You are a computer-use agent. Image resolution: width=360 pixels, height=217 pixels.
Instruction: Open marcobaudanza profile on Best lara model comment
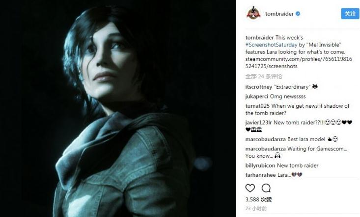[265, 139]
